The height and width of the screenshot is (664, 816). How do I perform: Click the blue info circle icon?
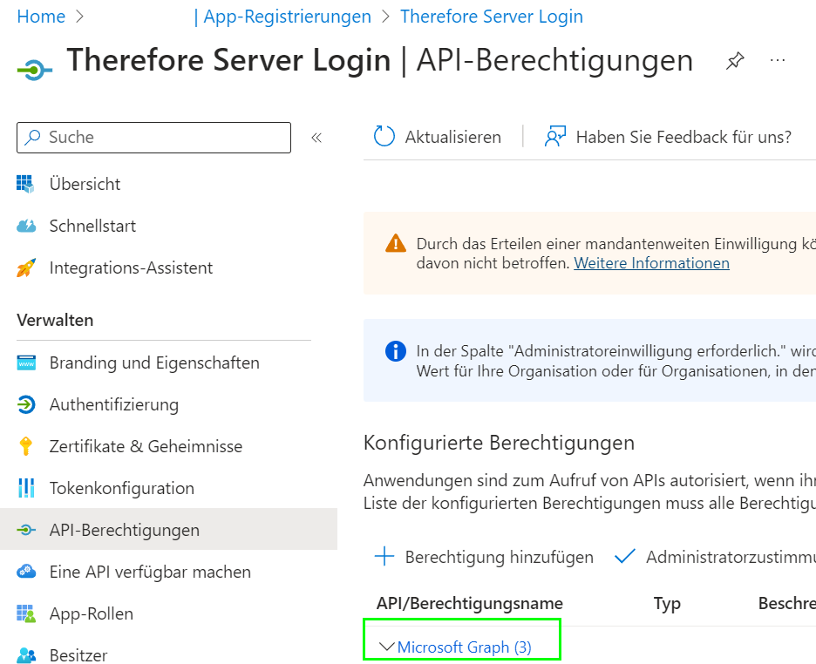[396, 351]
